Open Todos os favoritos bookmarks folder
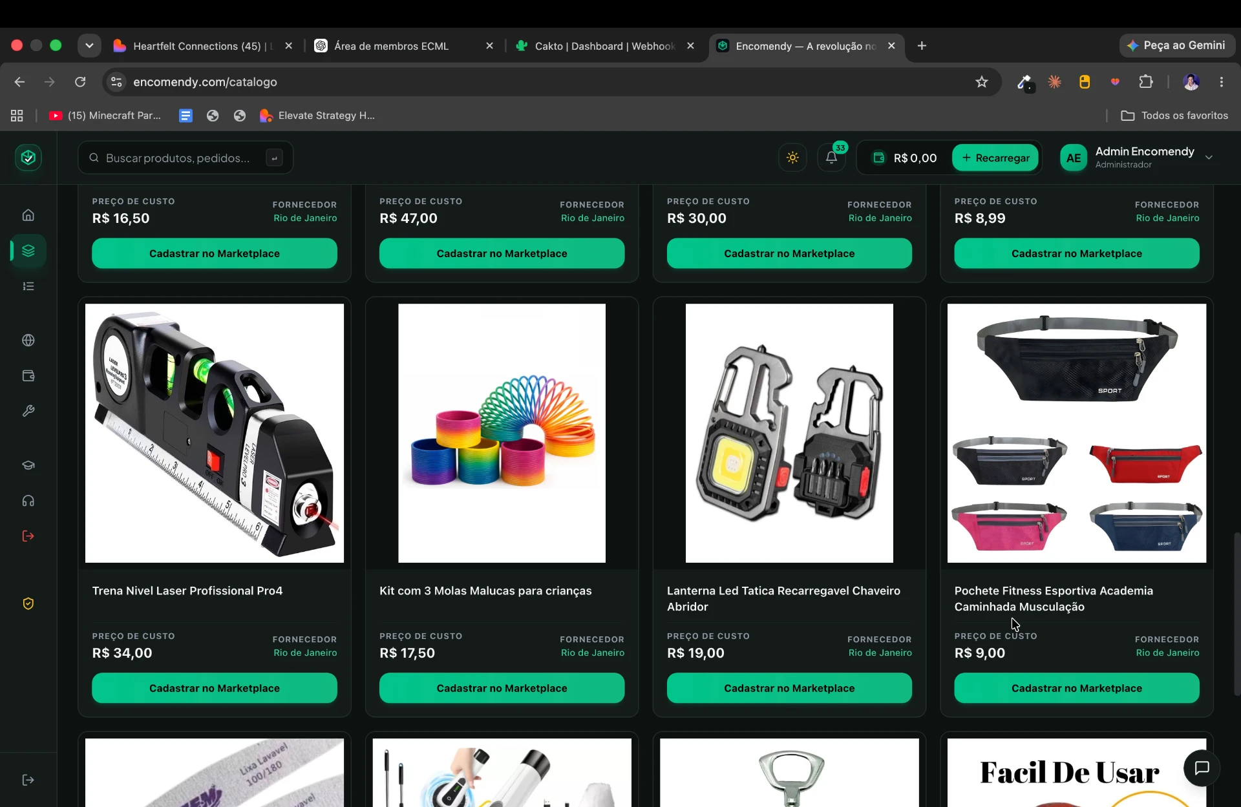The height and width of the screenshot is (807, 1241). click(1174, 116)
